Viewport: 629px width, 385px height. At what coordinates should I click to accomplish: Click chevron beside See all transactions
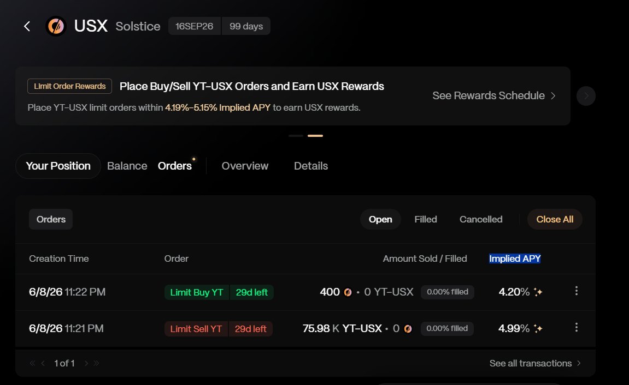[579, 363]
